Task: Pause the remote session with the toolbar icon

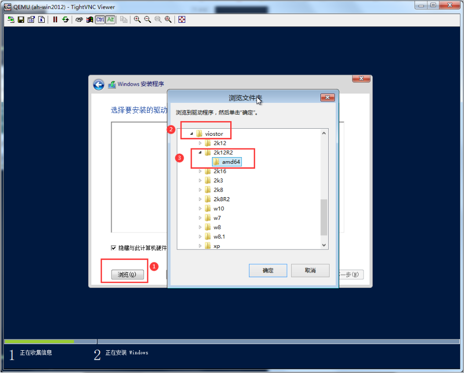Action: [55, 20]
